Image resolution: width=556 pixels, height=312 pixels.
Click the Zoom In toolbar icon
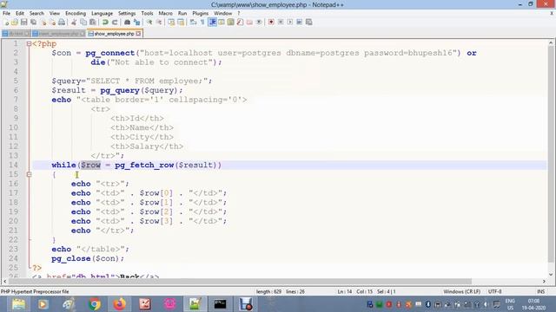click(x=149, y=23)
